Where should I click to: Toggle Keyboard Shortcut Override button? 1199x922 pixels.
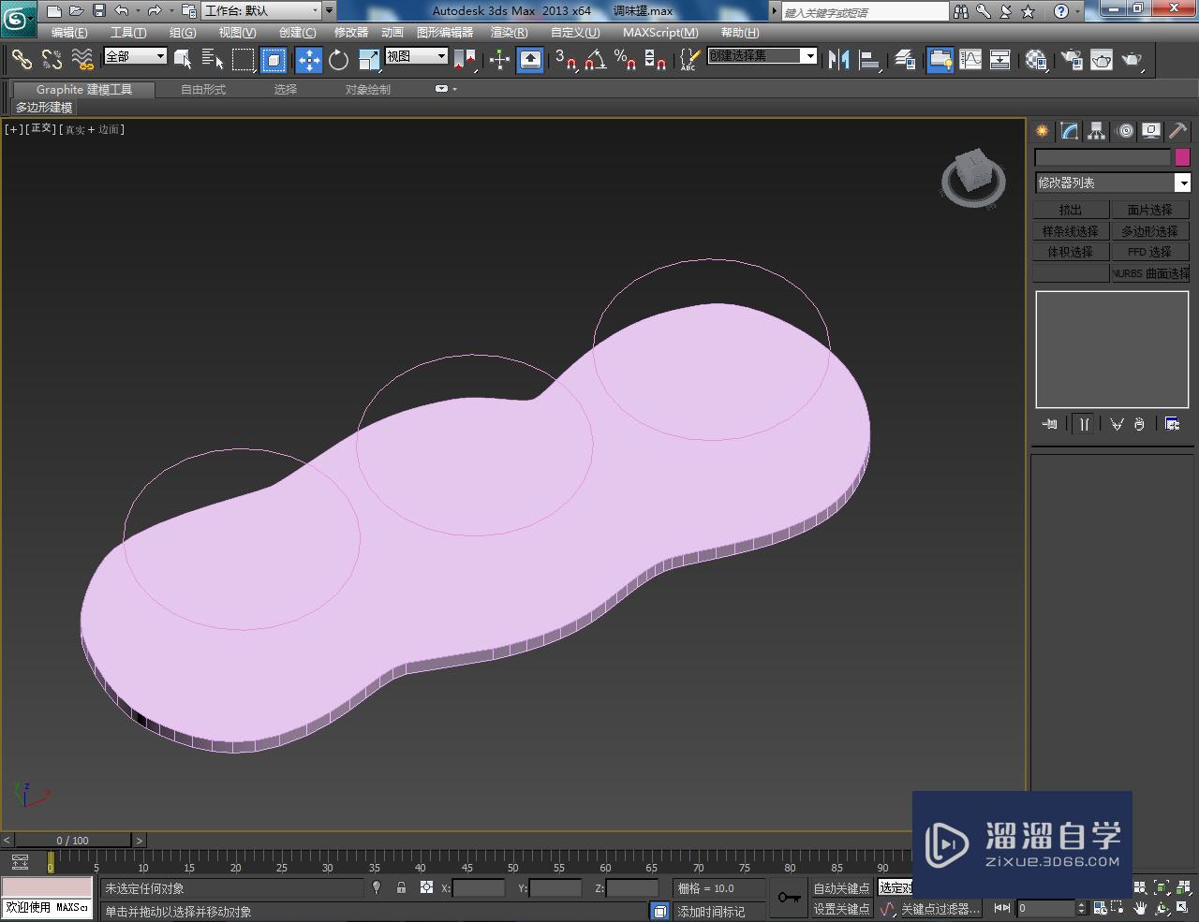(530, 60)
